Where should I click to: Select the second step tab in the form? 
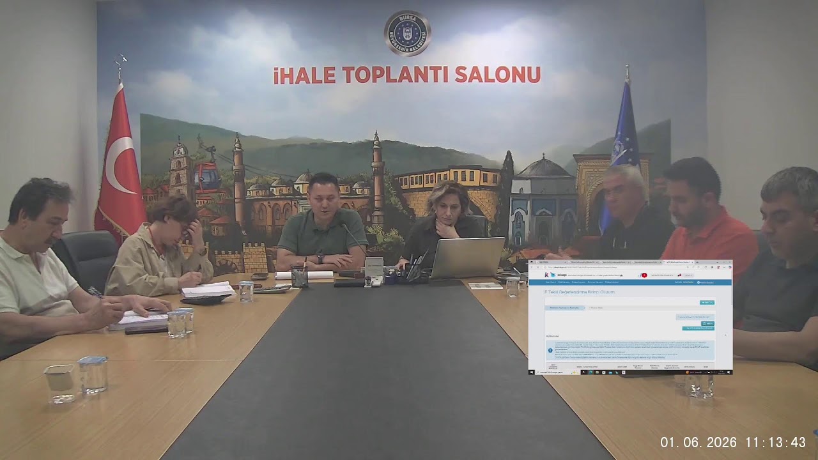[596, 308]
